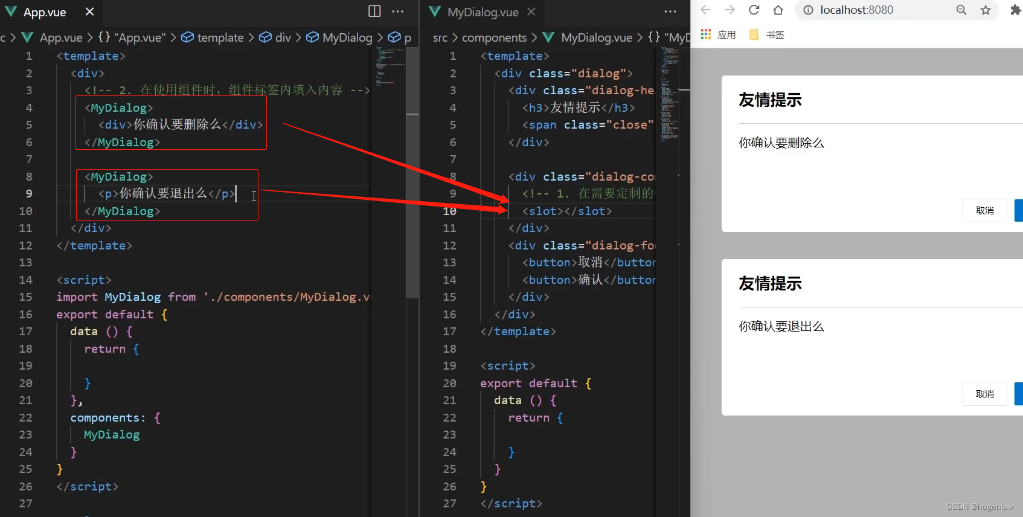Click the App.vue vertical scrollbar thumb
Screen dimensions: 1023x517
(x=412, y=172)
